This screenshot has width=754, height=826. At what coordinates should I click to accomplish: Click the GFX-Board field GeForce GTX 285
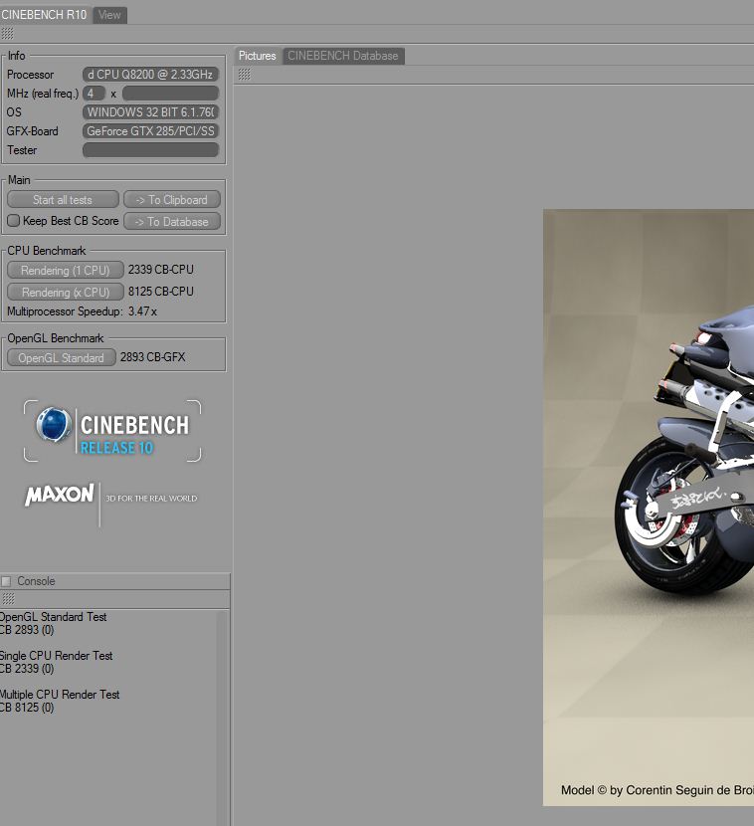tap(150, 131)
